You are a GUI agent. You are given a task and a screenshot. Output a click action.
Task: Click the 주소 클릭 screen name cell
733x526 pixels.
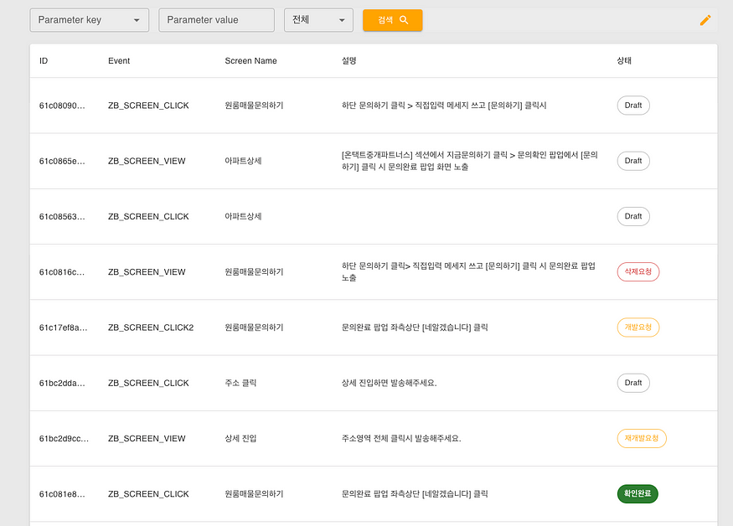[240, 383]
